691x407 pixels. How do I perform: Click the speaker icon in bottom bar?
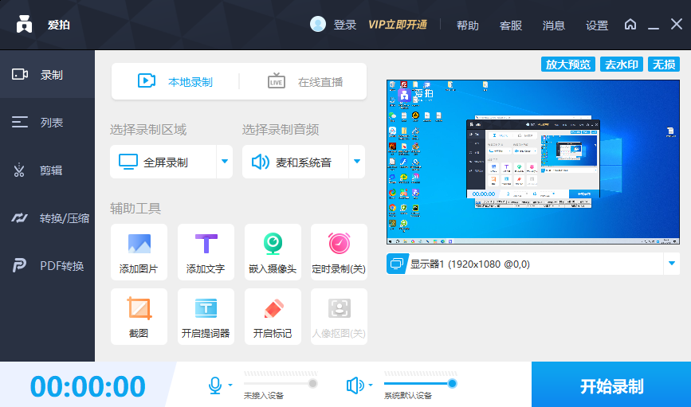pos(355,385)
